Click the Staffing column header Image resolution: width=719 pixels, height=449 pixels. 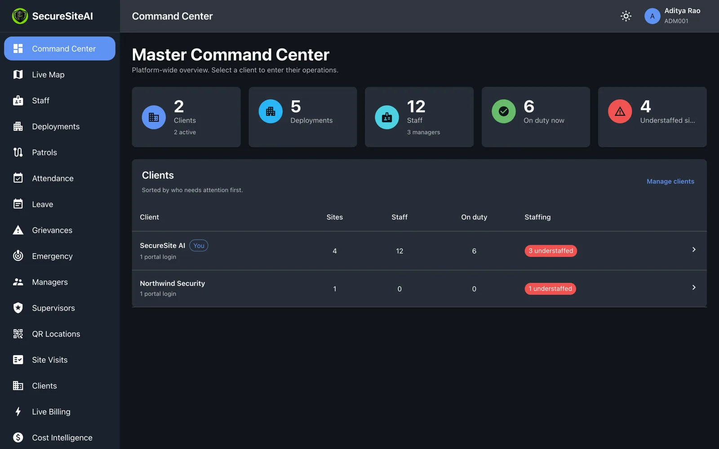point(537,217)
